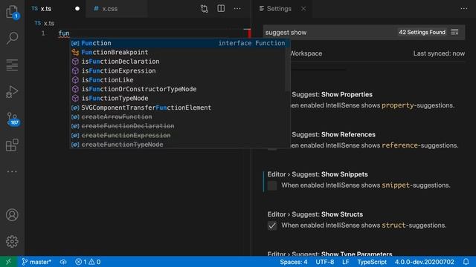Open notifications bell in status bar
The height and width of the screenshot is (267, 476).
tap(466, 262)
